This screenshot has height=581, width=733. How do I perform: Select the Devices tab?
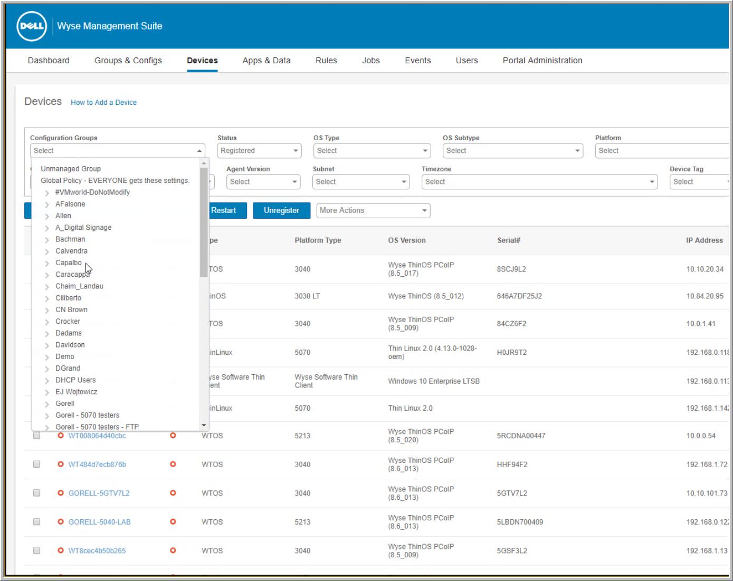202,61
